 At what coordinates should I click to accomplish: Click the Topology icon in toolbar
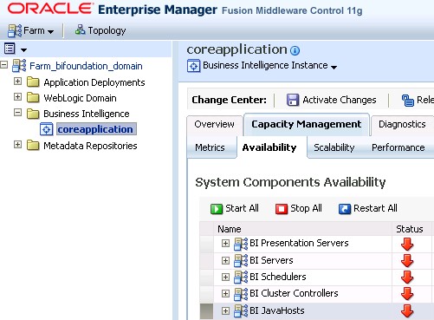coord(80,29)
